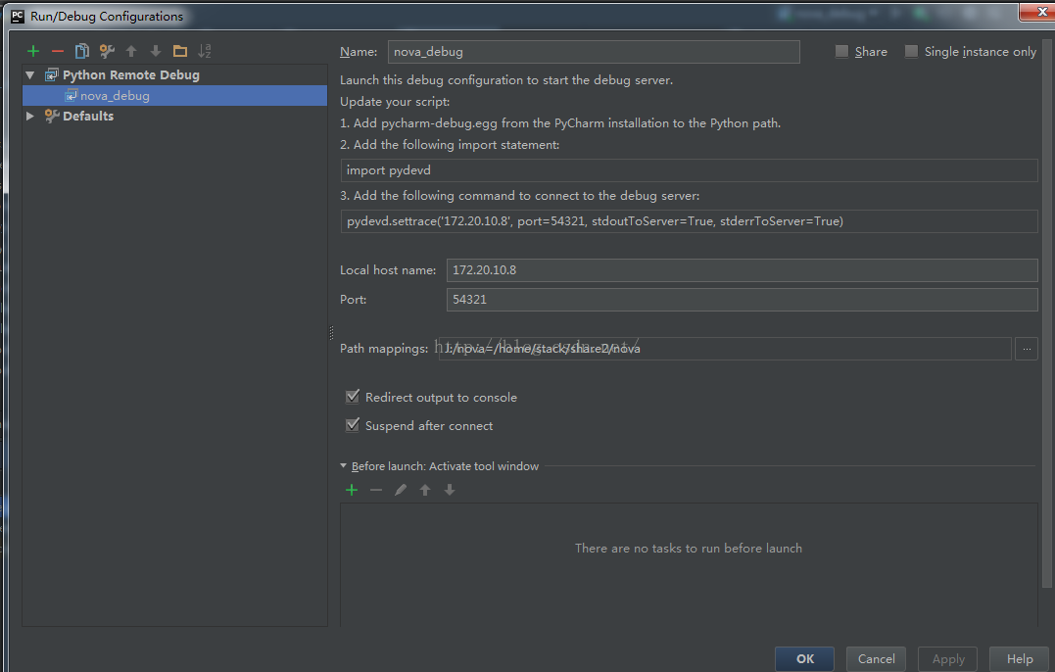
Task: Move before launch task up
Action: pyautogui.click(x=424, y=490)
